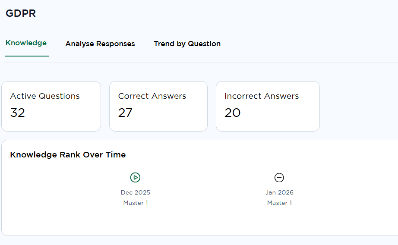This screenshot has width=398, height=245.
Task: Click the Master 1 rank under Dec 2025
Action: pos(136,203)
